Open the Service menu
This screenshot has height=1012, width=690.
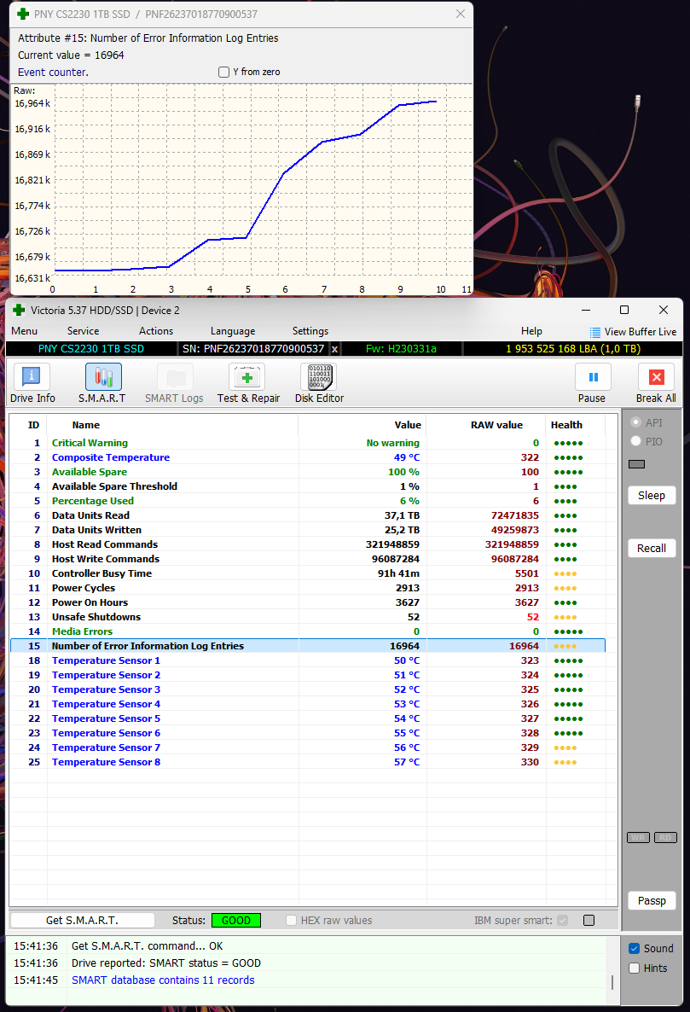tap(84, 331)
